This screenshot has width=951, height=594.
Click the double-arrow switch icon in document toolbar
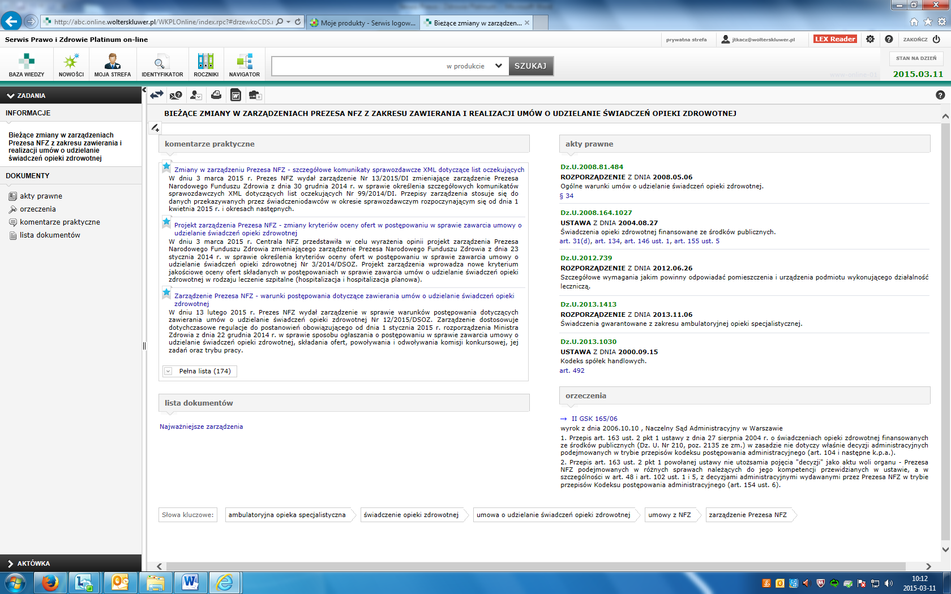click(157, 95)
